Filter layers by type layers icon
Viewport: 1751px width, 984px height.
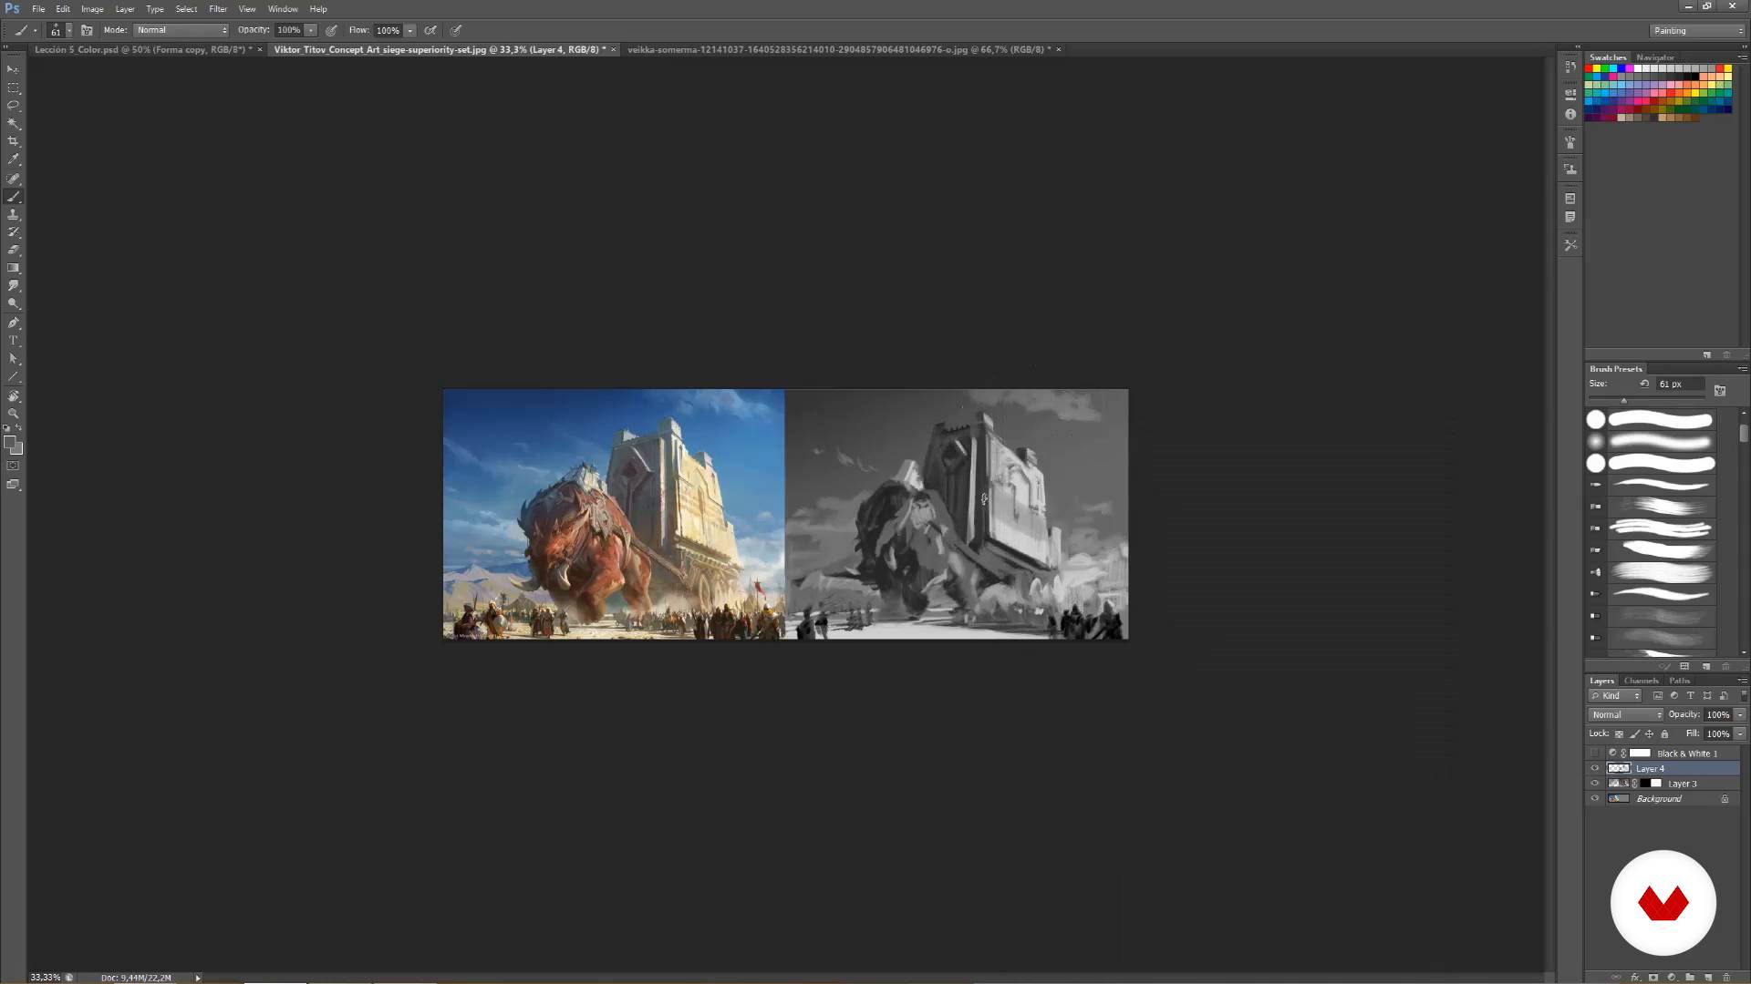[x=1690, y=695]
